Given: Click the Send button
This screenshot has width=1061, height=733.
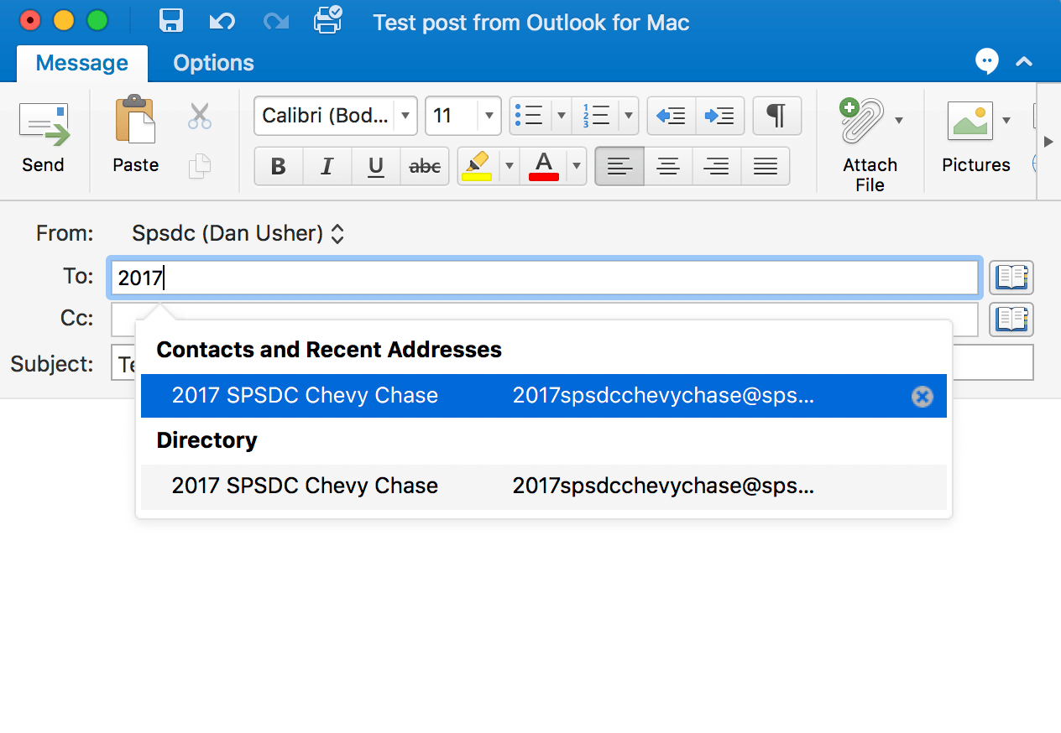Looking at the screenshot, I should click(44, 138).
